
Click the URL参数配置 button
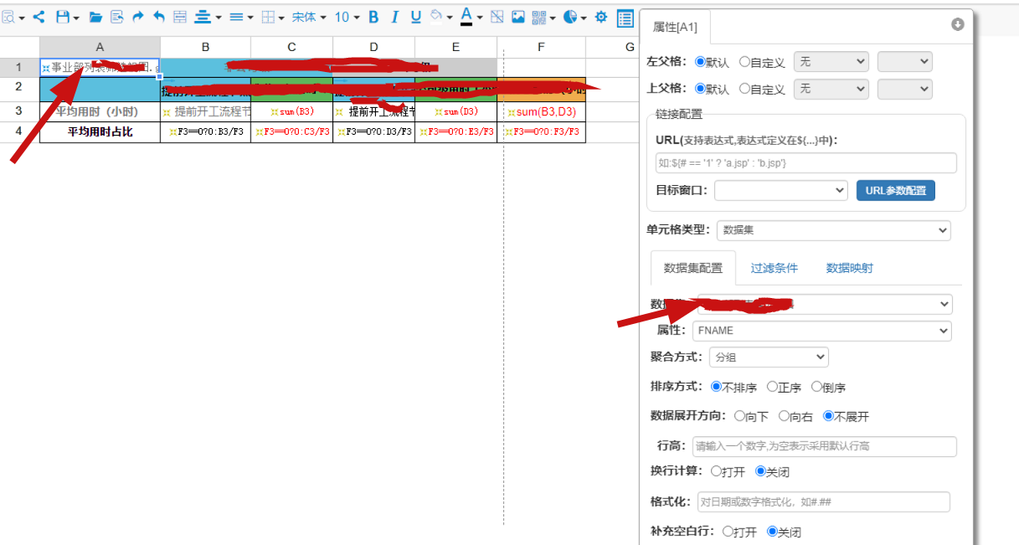896,190
